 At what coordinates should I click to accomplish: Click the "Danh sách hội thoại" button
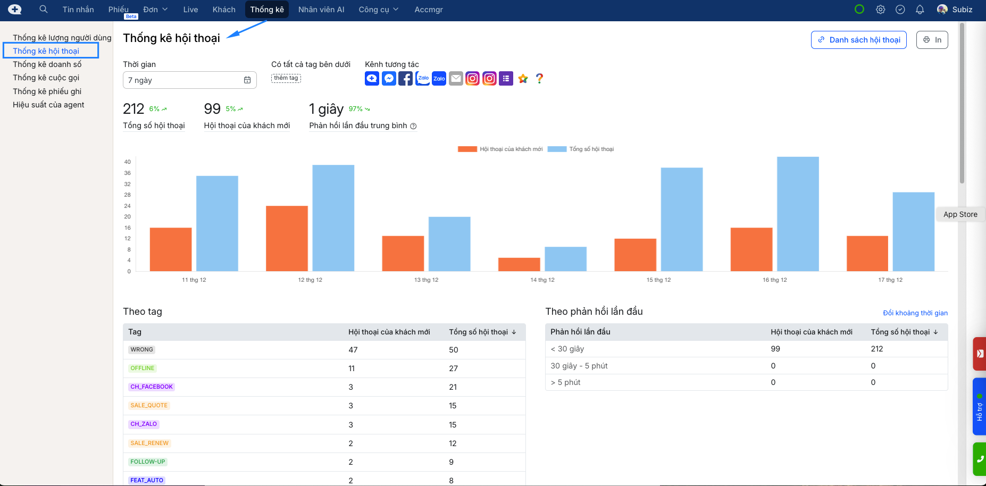858,40
